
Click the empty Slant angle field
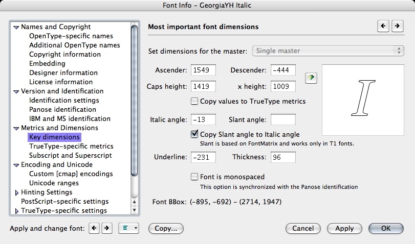[x=283, y=119]
